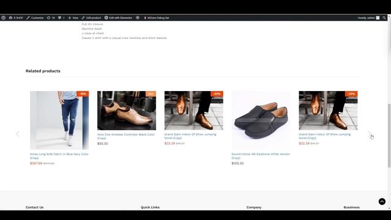Open Xbox One Wireless Controller product title

126,136
